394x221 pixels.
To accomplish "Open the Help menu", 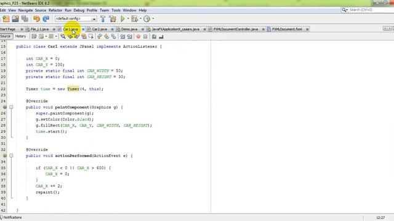I will pyautogui.click(x=143, y=10).
